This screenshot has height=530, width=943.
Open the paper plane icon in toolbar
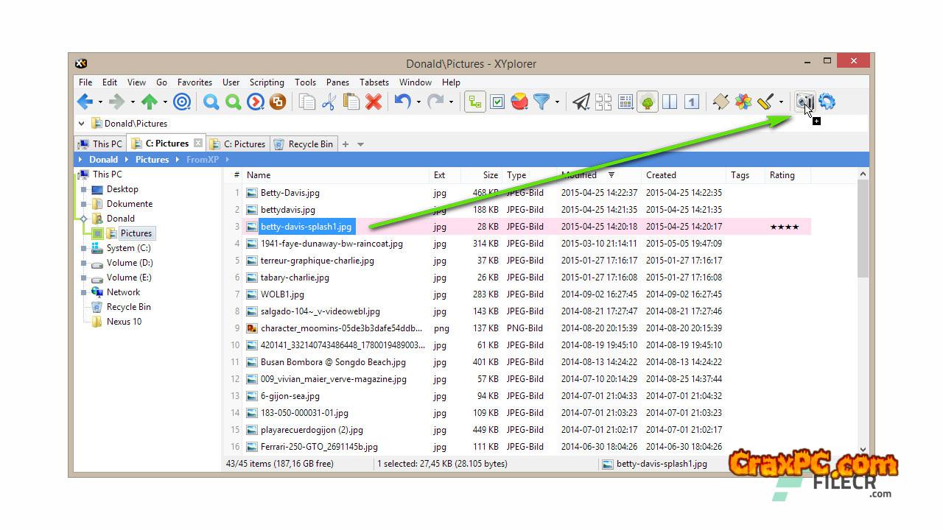tap(581, 102)
